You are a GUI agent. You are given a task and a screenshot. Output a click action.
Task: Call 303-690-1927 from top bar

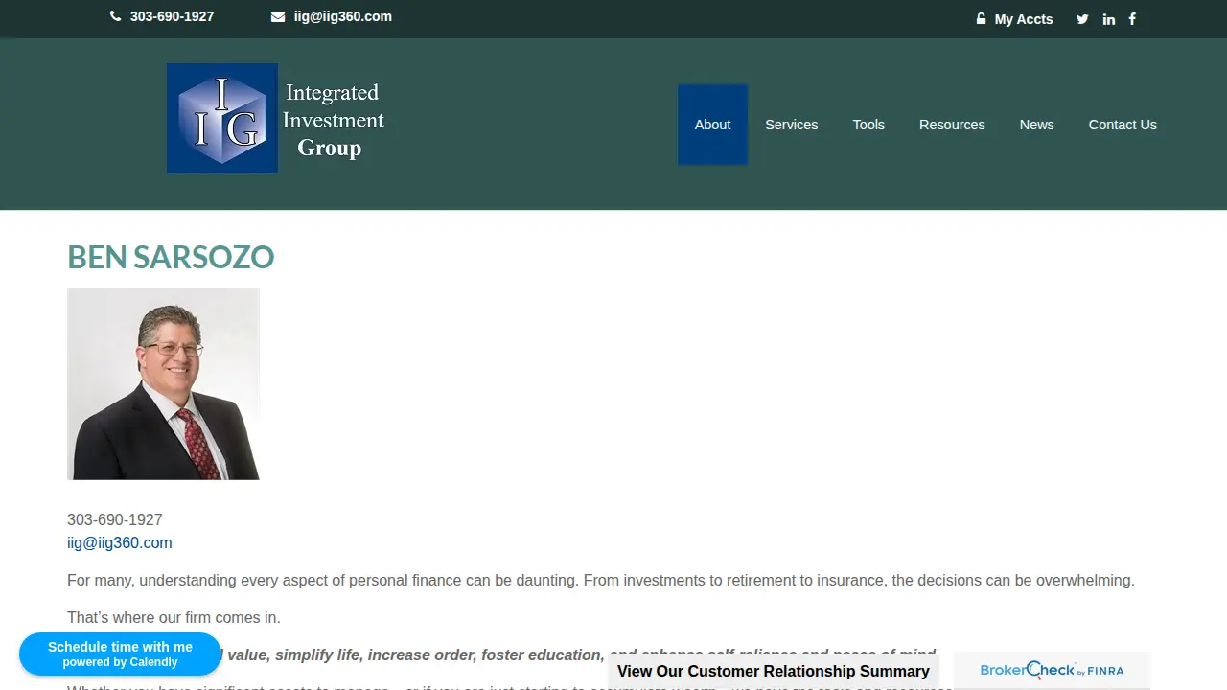(x=172, y=16)
